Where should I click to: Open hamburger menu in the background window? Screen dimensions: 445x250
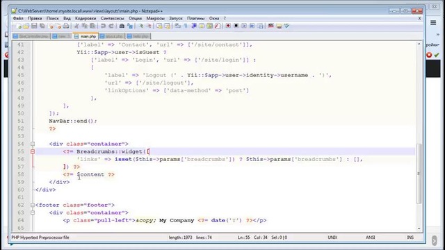(433, 23)
